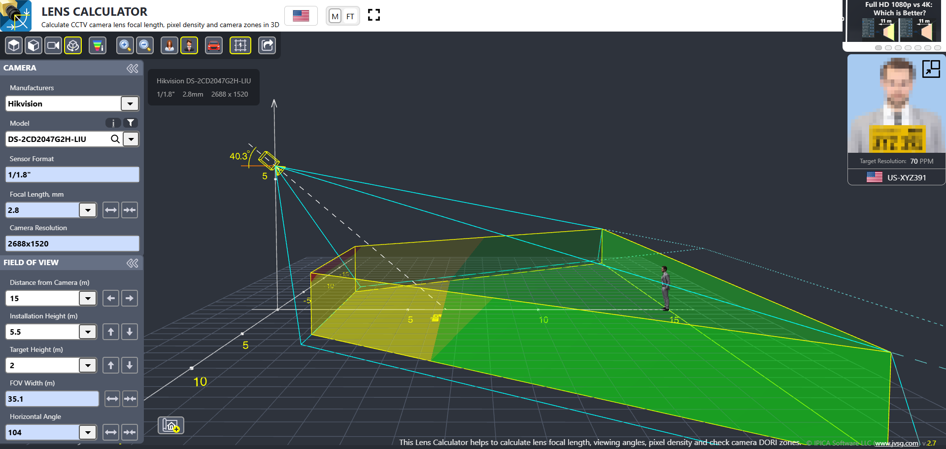Open the www.jvsg.com link

coord(896,443)
